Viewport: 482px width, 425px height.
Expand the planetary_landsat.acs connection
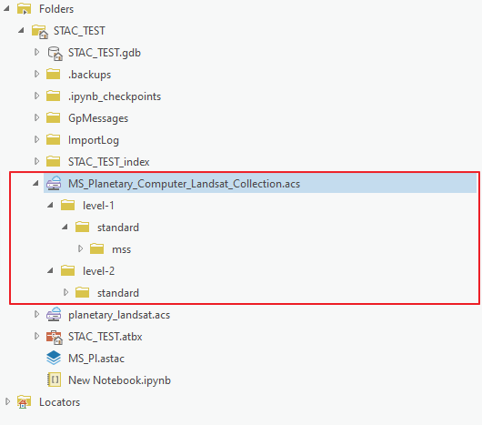pos(36,314)
